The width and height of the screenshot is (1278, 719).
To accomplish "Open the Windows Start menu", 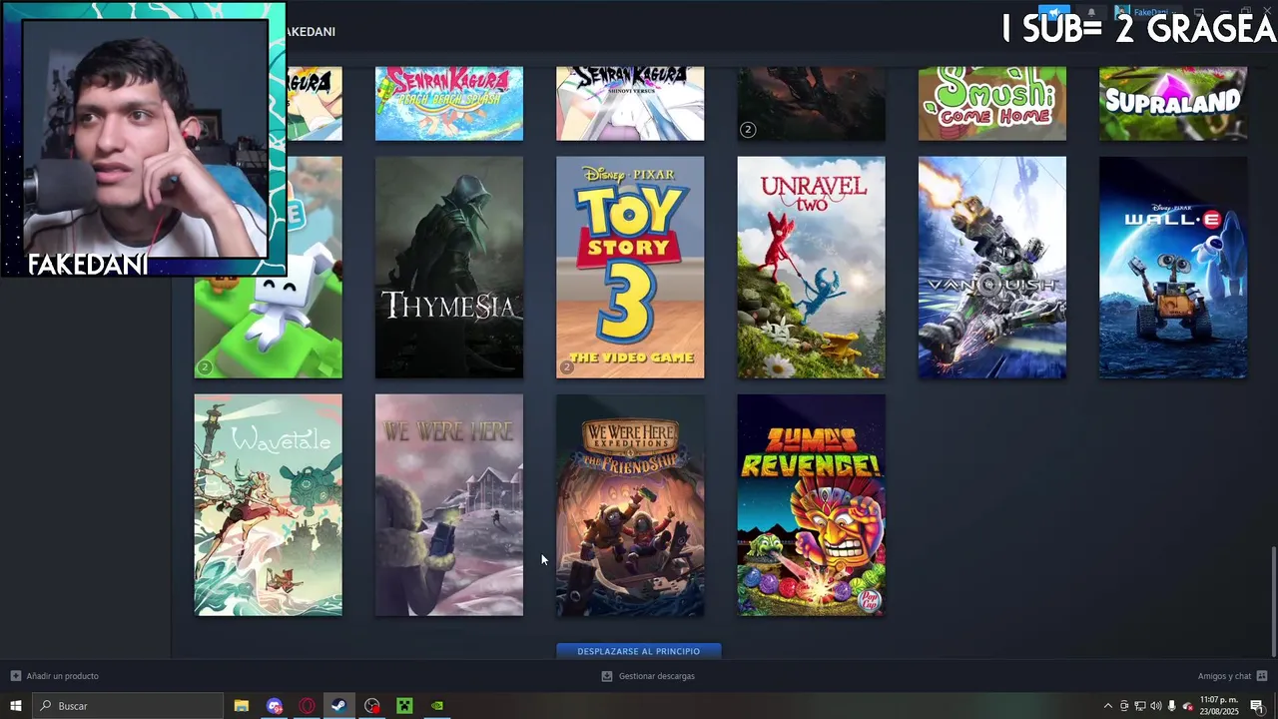I will (15, 706).
